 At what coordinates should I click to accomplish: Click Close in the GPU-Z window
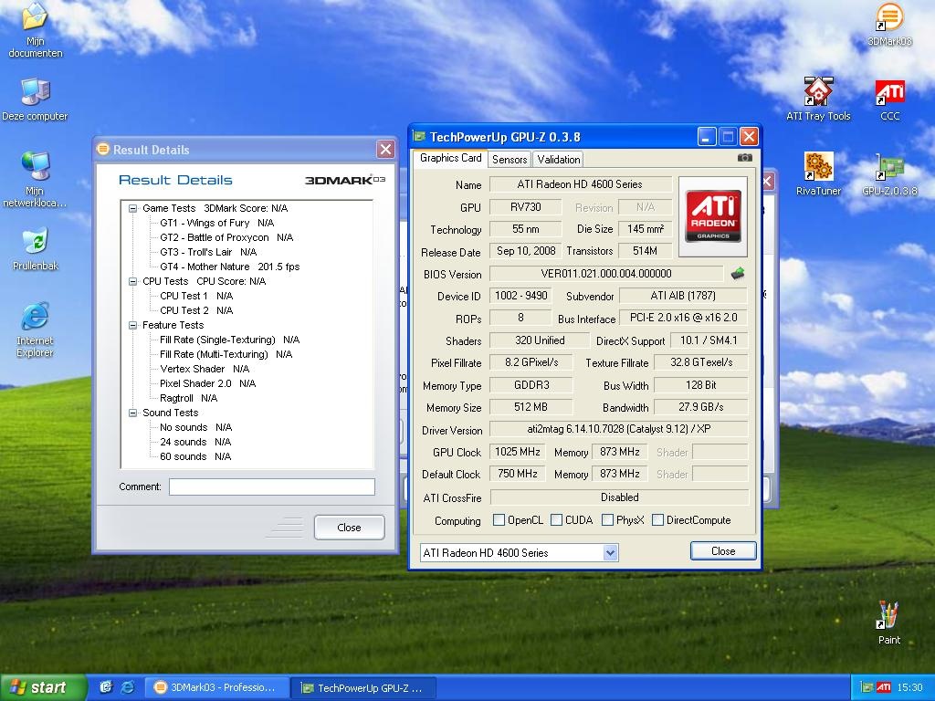723,551
